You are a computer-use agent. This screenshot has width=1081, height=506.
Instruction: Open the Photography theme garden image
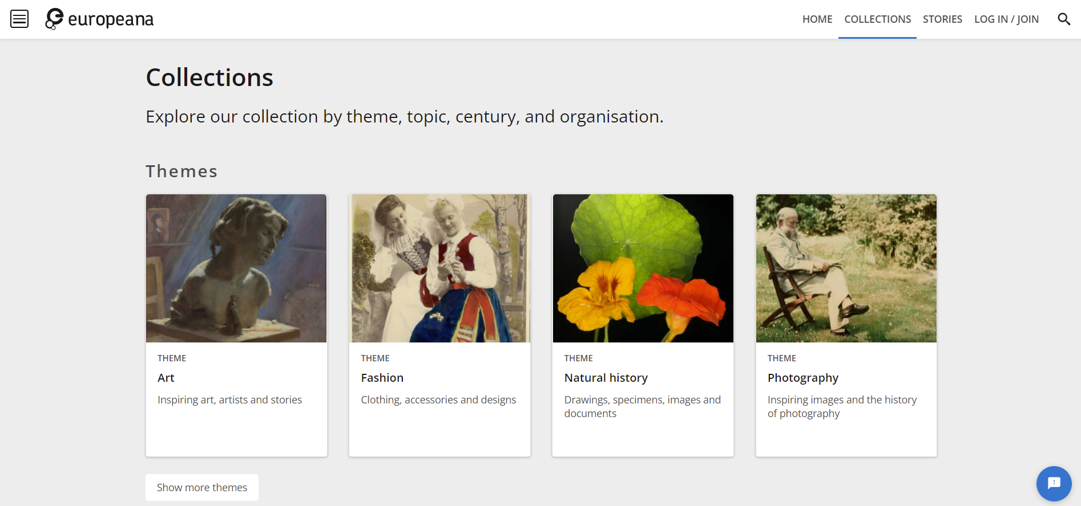846,268
